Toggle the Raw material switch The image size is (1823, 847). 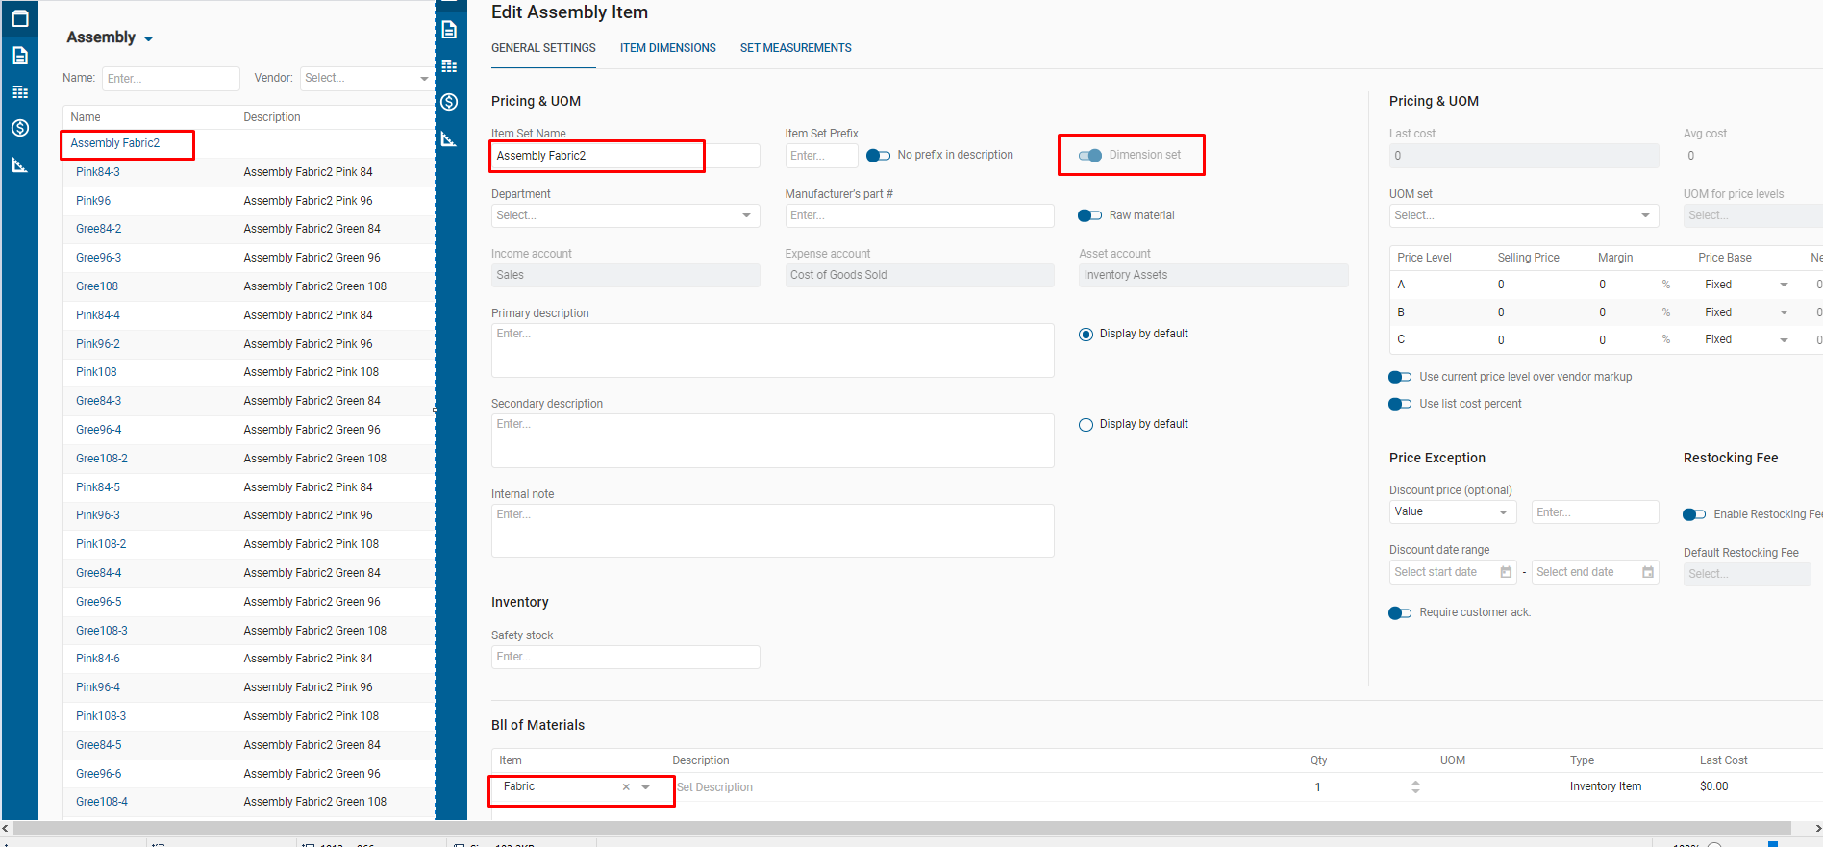1089,215
